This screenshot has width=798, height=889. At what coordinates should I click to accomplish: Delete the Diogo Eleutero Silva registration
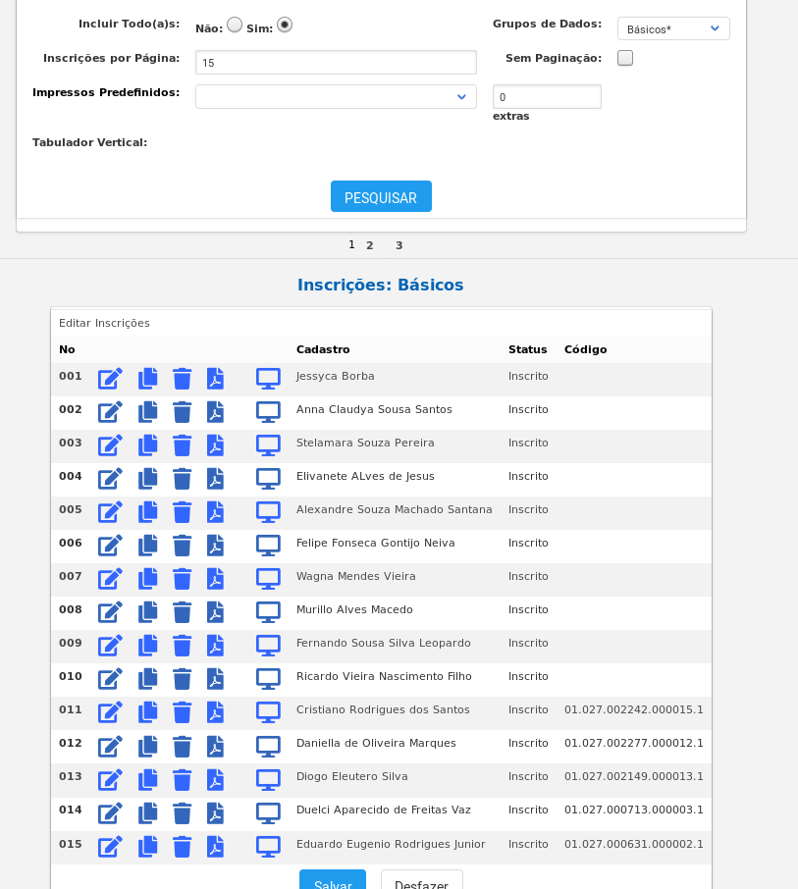point(182,779)
